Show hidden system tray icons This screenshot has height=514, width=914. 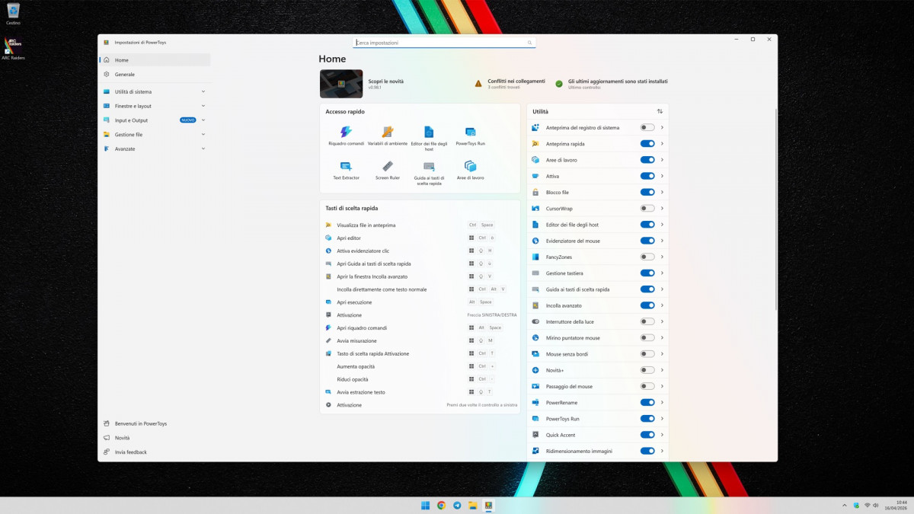[x=844, y=505]
